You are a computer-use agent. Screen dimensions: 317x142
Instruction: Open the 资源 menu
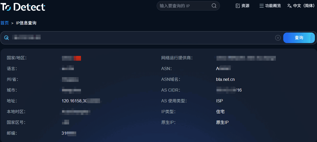pos(245,6)
